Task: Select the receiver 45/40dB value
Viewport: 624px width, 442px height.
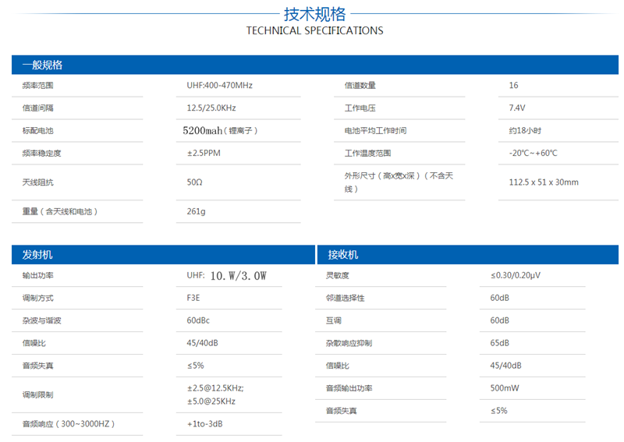Action: point(505,366)
